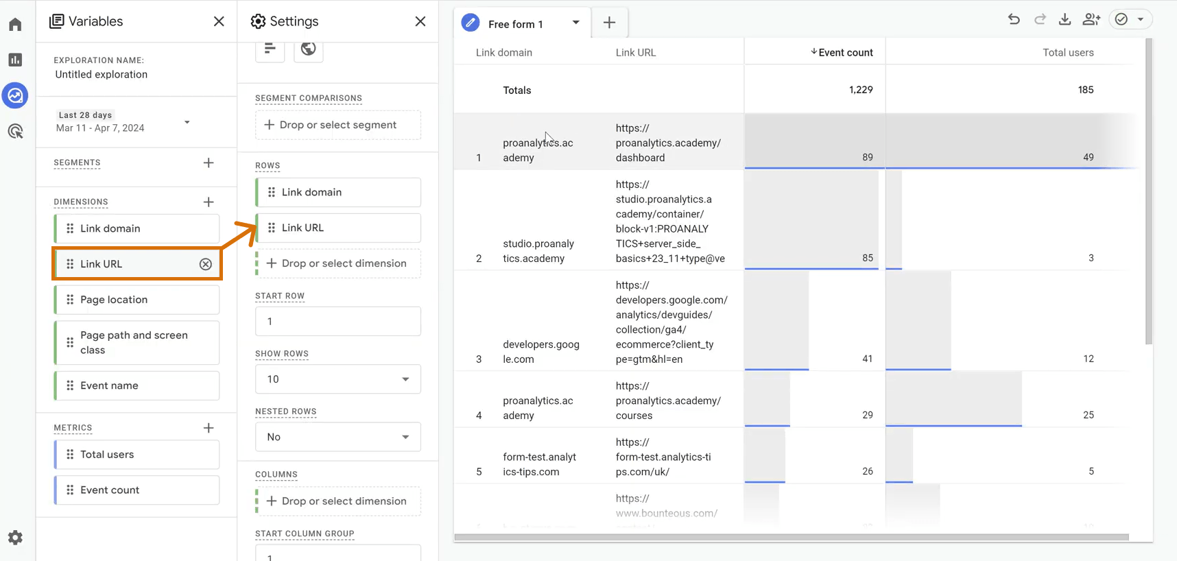Open the data quality checkmark dropdown
Viewport: 1177px width, 561px height.
(1130, 19)
